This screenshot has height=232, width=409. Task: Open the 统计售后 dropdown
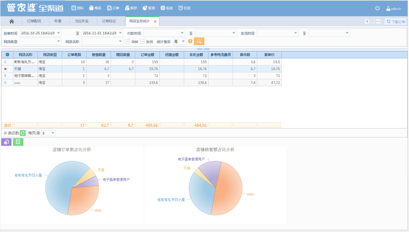point(183,41)
